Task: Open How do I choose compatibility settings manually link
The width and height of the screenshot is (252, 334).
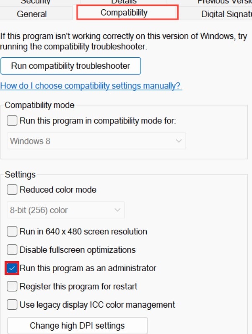Action: [x=91, y=86]
